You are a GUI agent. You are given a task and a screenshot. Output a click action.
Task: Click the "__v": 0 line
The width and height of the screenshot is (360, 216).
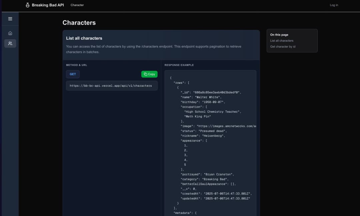pos(188,189)
